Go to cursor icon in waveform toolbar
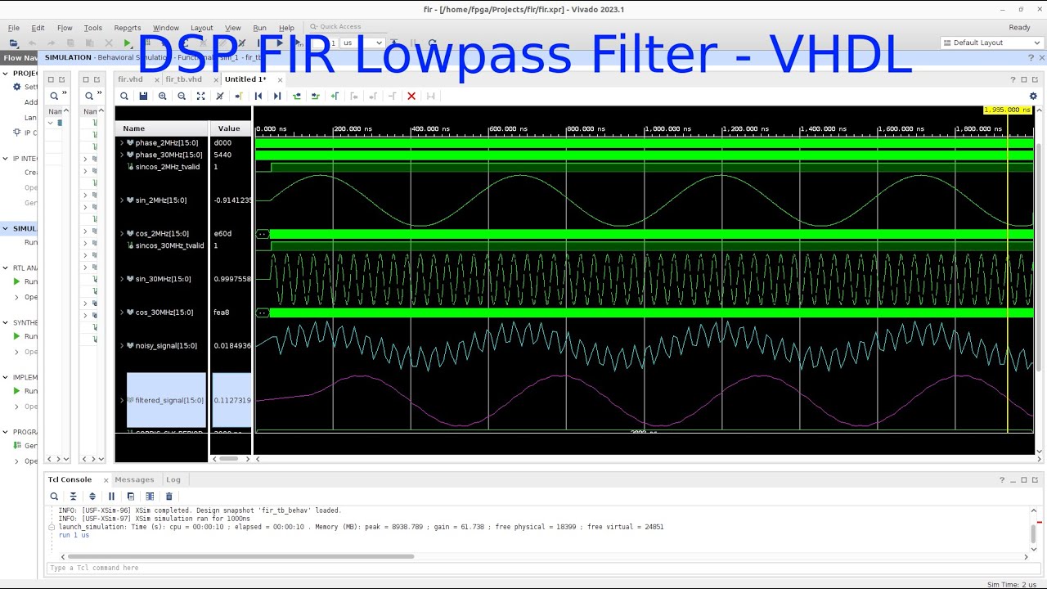Viewport: 1047px width, 589px height. (239, 96)
